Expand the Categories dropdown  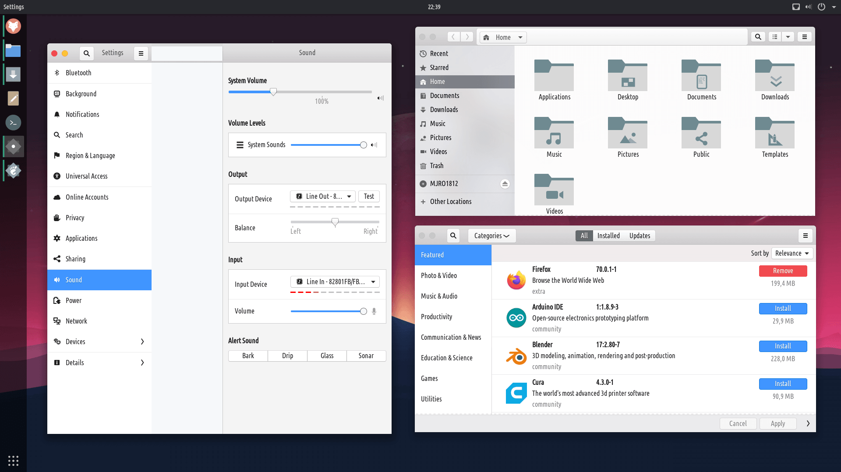491,236
